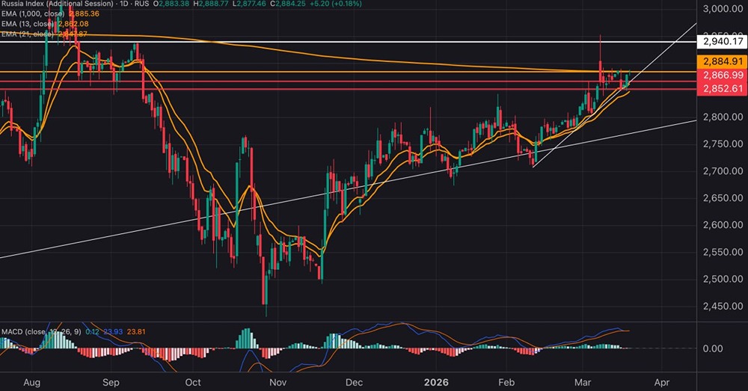Click "2,800.00" on the price axis

[x=723, y=117]
